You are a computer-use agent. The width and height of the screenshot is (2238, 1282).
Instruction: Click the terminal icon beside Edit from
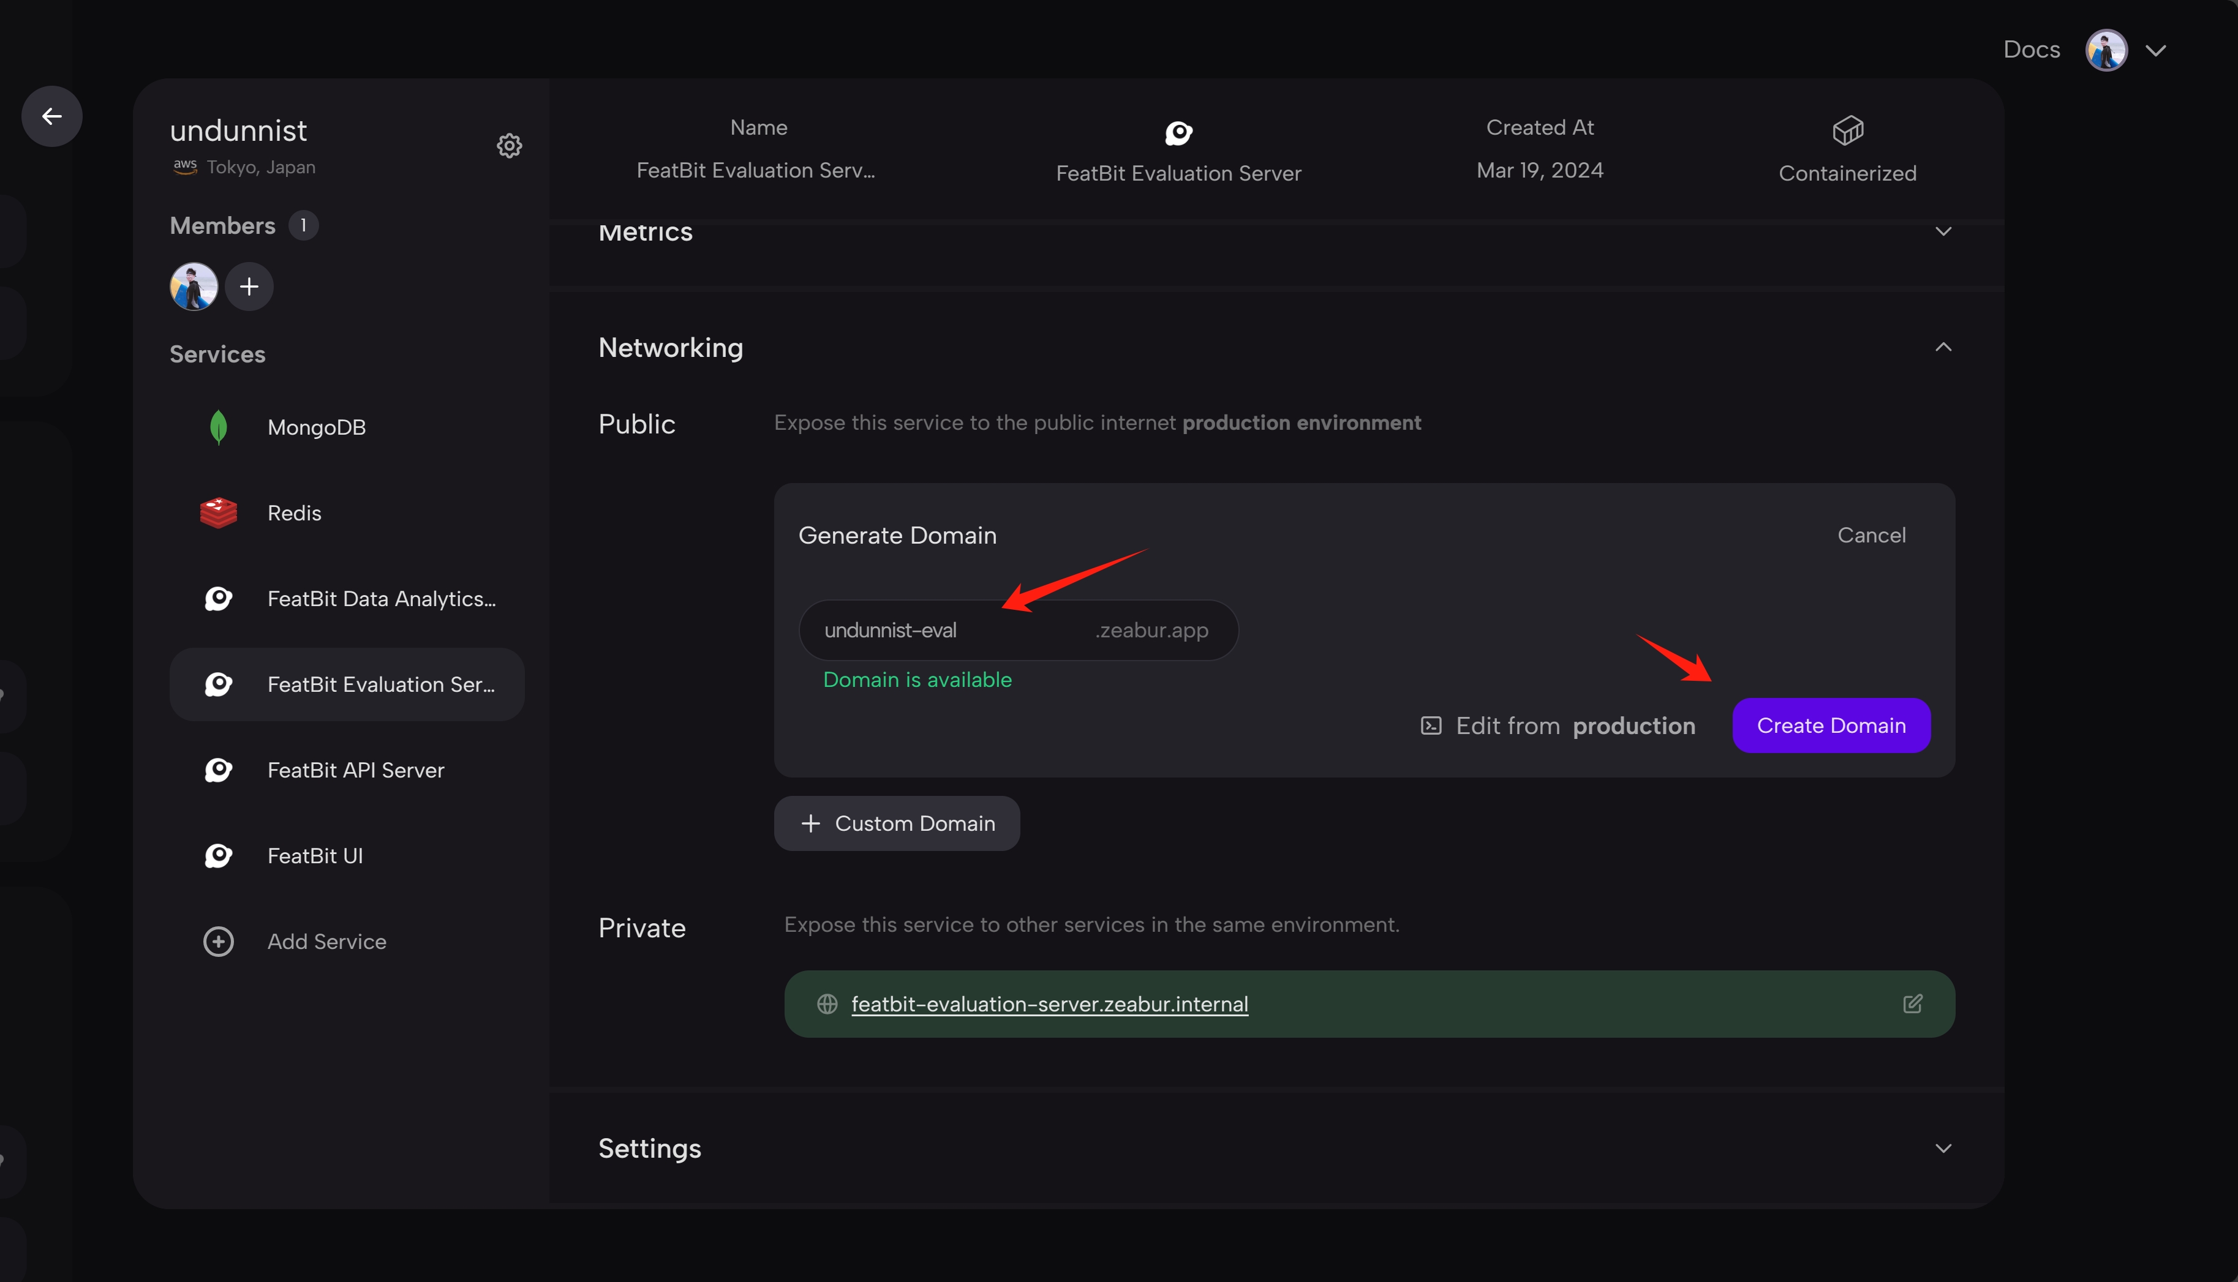click(x=1431, y=725)
